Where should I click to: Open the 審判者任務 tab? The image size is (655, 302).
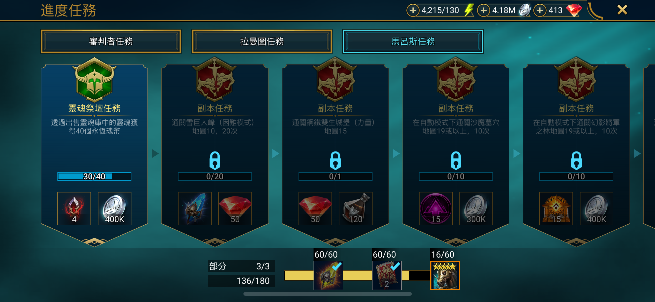(111, 42)
